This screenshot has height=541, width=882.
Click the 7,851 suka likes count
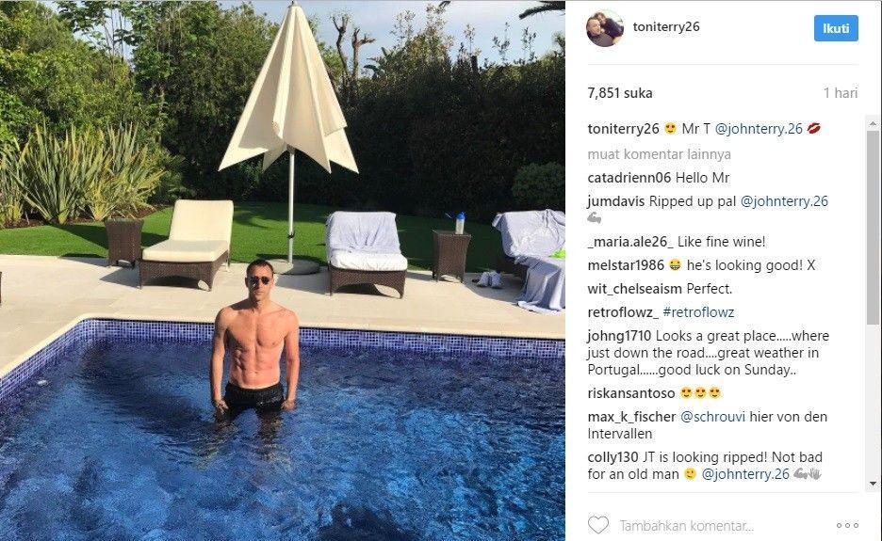[620, 93]
